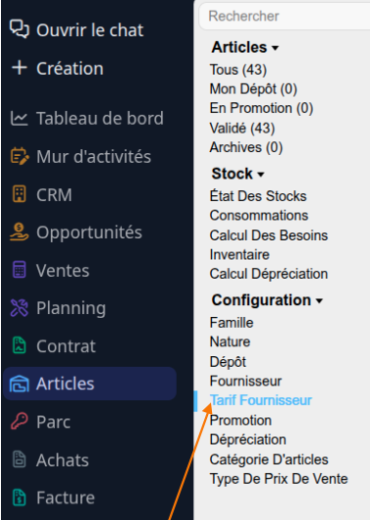The width and height of the screenshot is (370, 520).
Task: Open the Tarif Fournisseur link
Action: click(261, 400)
